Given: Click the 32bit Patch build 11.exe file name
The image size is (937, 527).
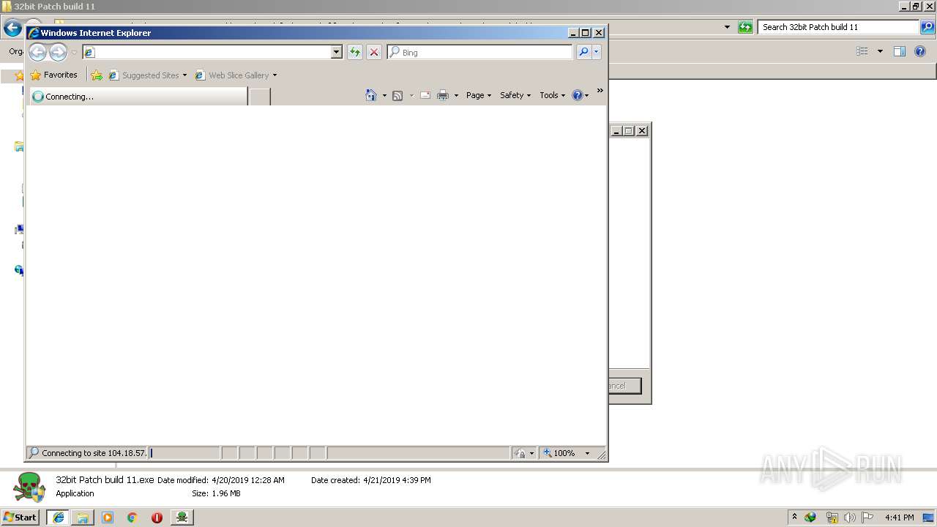Looking at the screenshot, I should coord(105,480).
